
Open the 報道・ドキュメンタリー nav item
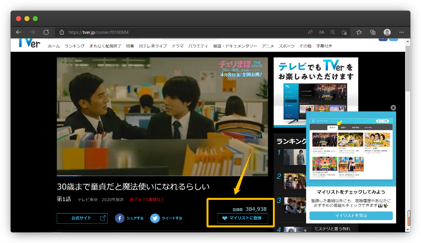[235, 46]
